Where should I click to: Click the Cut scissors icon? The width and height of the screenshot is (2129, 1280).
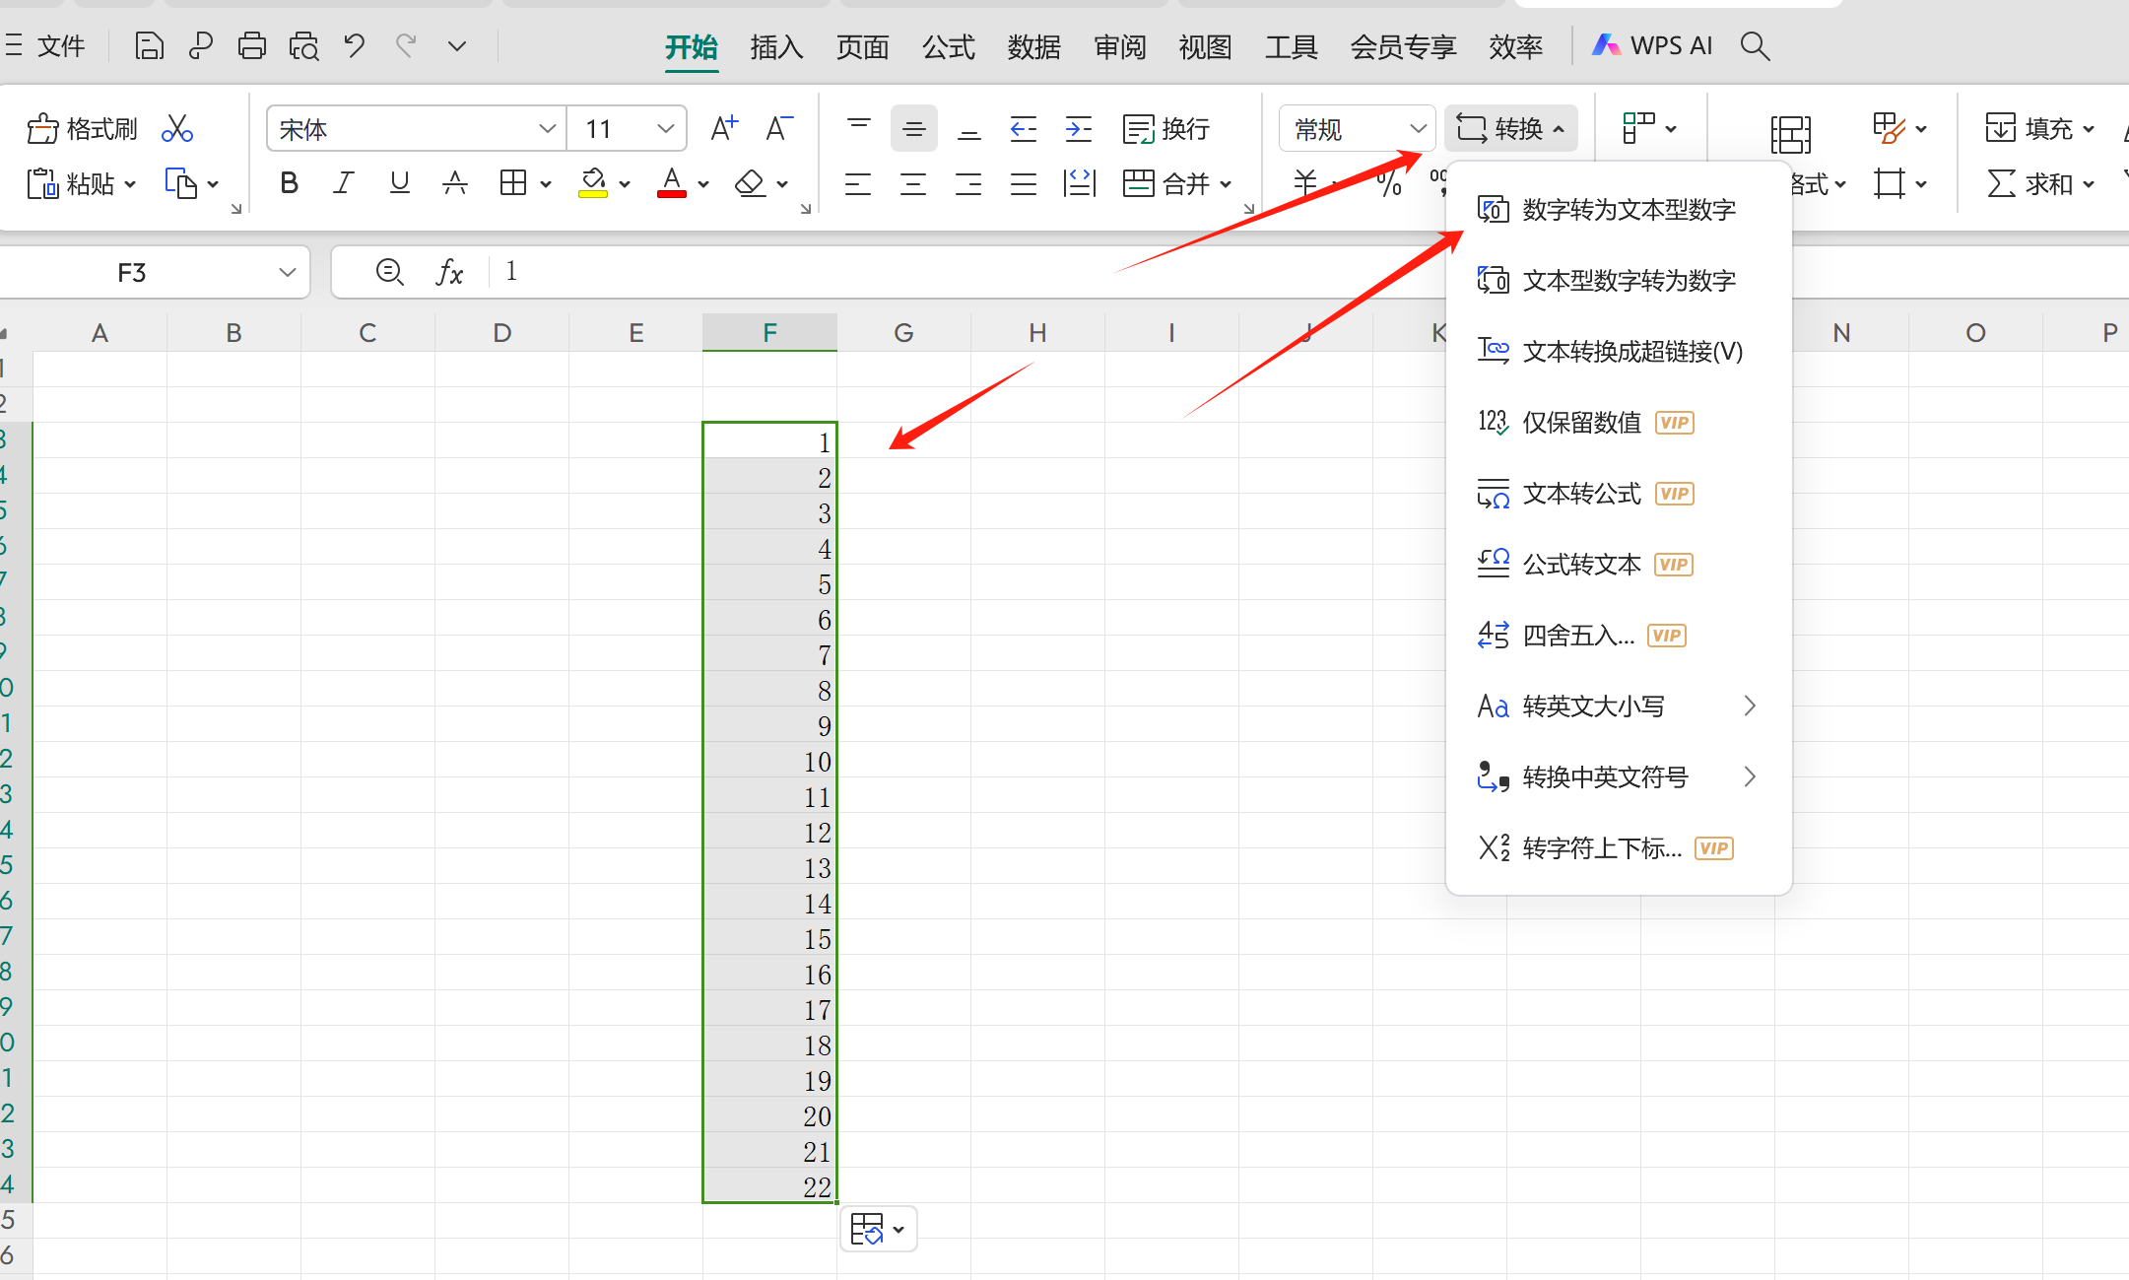(177, 129)
